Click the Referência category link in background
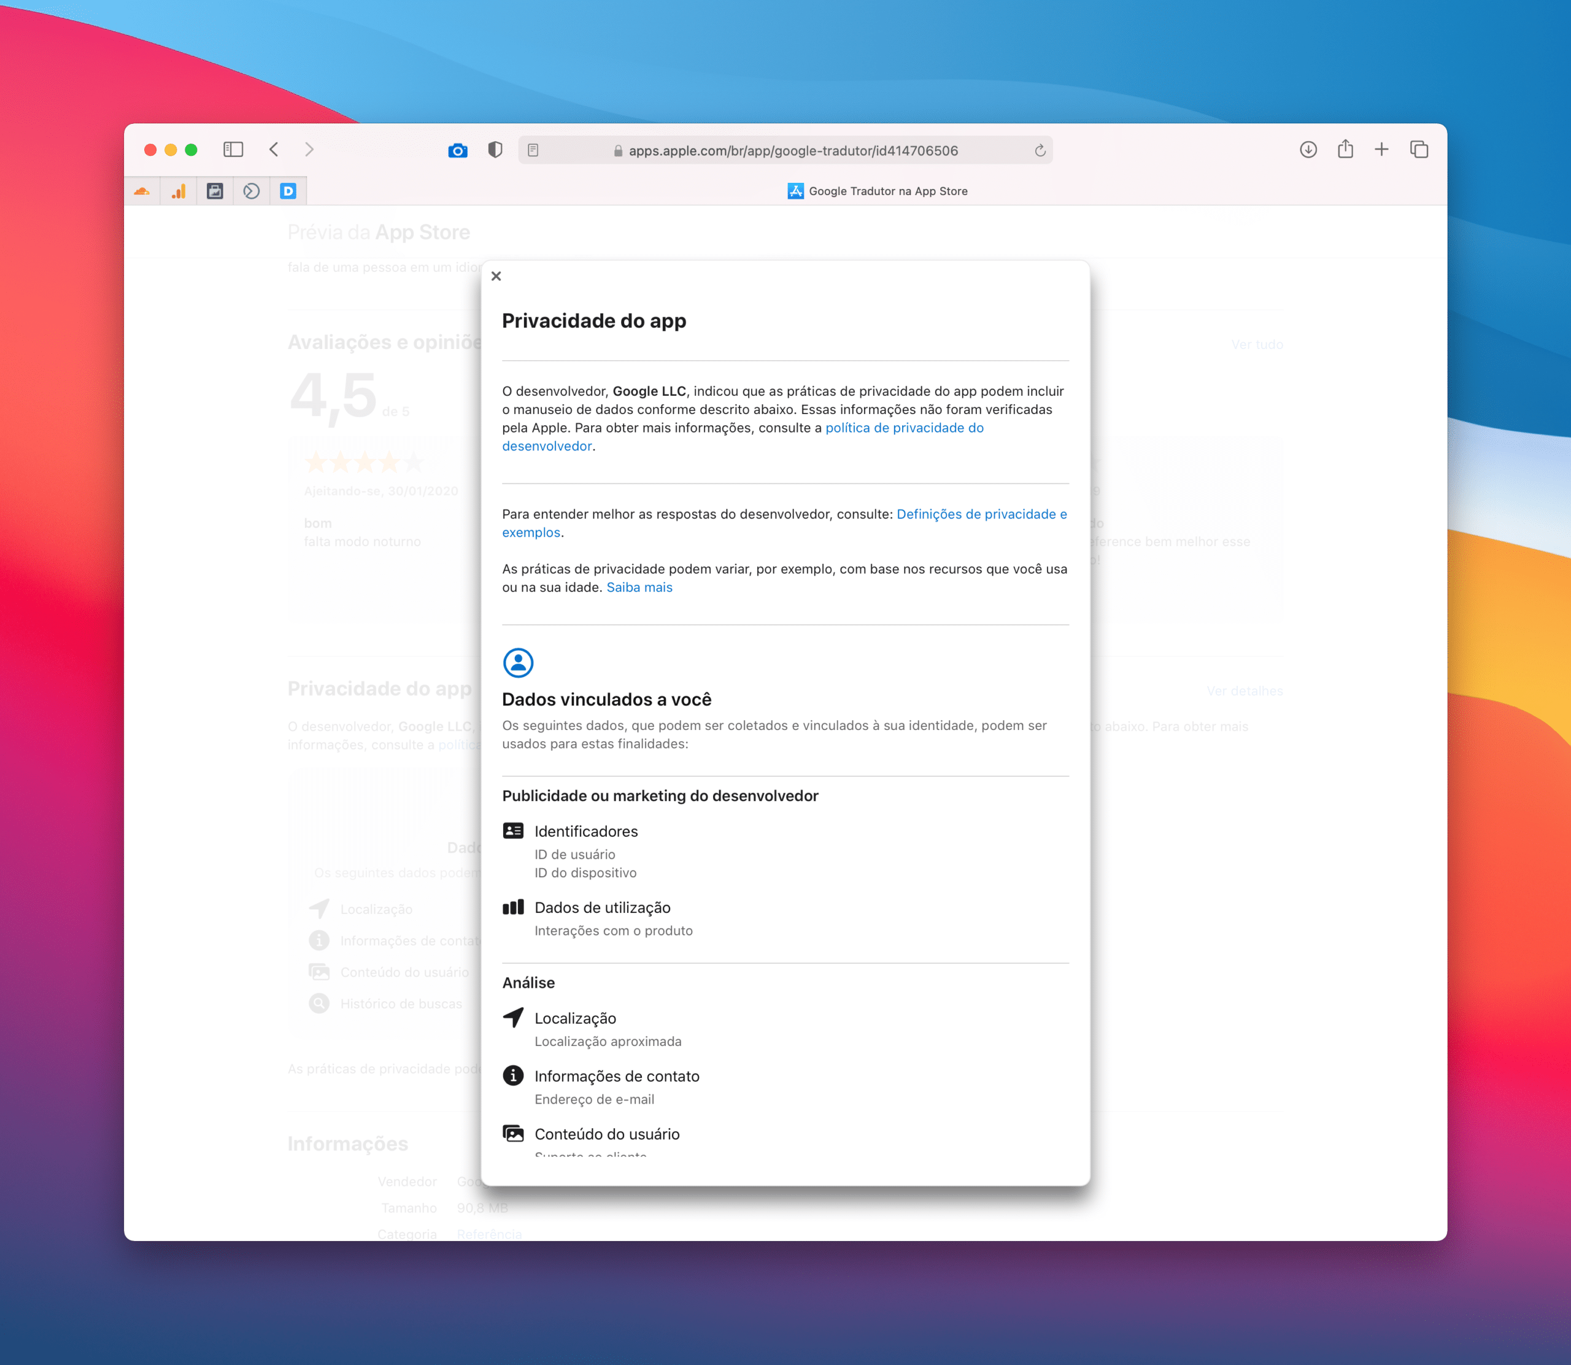The width and height of the screenshot is (1571, 1365). point(490,1234)
